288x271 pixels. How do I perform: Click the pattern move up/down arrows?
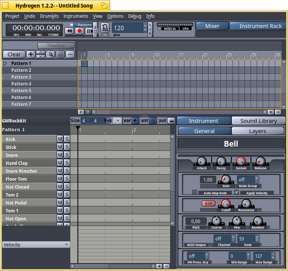coord(40,54)
